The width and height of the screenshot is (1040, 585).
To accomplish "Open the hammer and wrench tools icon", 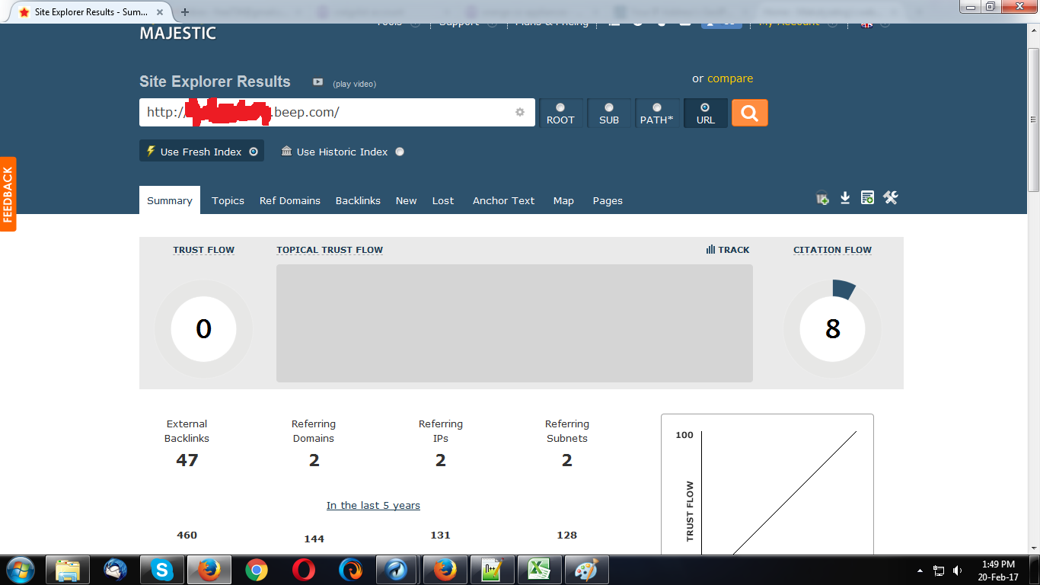I will pyautogui.click(x=891, y=198).
